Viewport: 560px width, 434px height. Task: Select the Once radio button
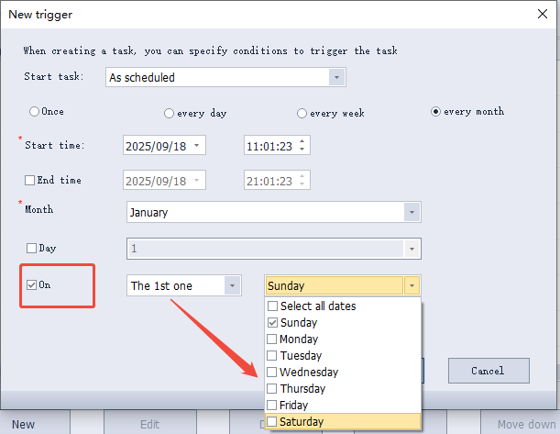(x=35, y=112)
